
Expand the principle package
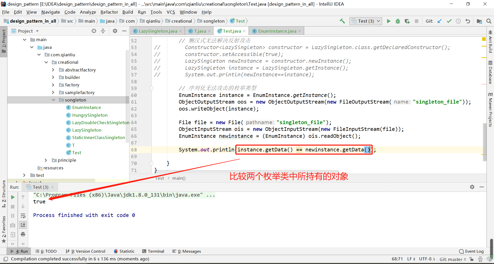[x=46, y=160]
